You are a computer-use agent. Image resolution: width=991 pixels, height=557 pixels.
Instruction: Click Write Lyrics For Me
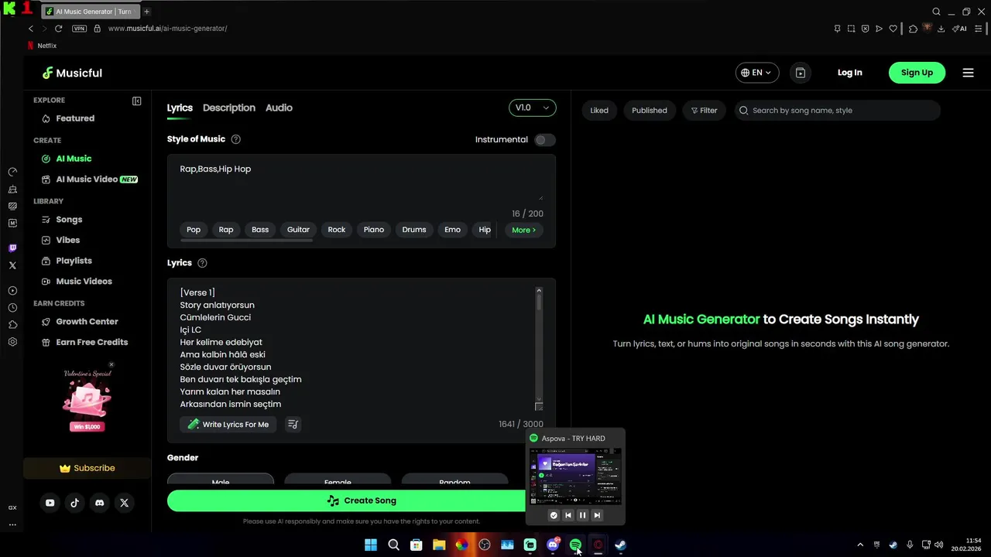228,424
